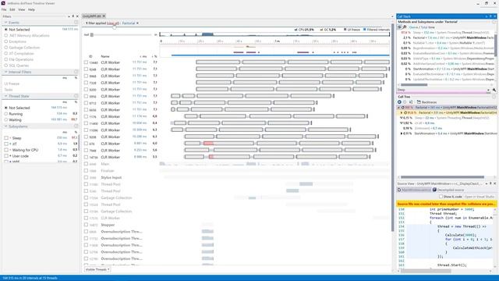Image resolution: width=499 pixels, height=281 pixels.
Task: Check the Sleep subsystem checkbox
Action: pos(6,138)
